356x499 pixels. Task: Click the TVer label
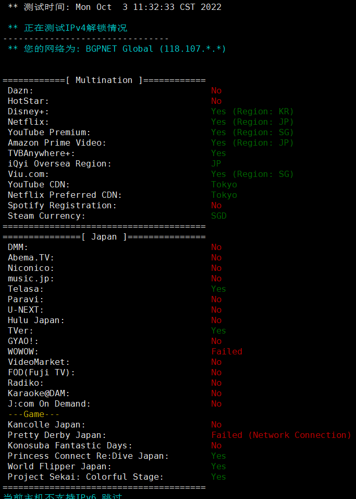tap(21, 330)
